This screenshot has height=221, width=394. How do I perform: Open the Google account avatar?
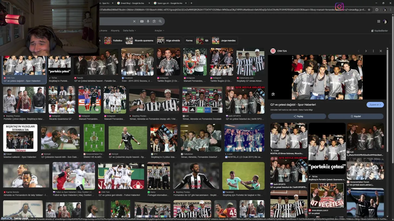click(x=385, y=21)
